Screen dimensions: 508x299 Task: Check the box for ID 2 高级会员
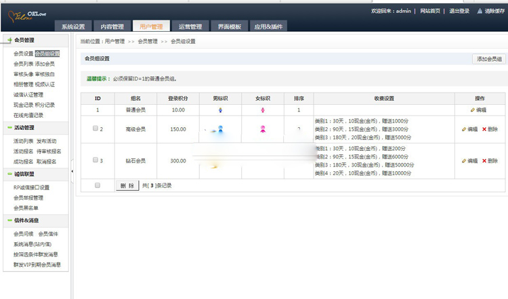(94, 129)
